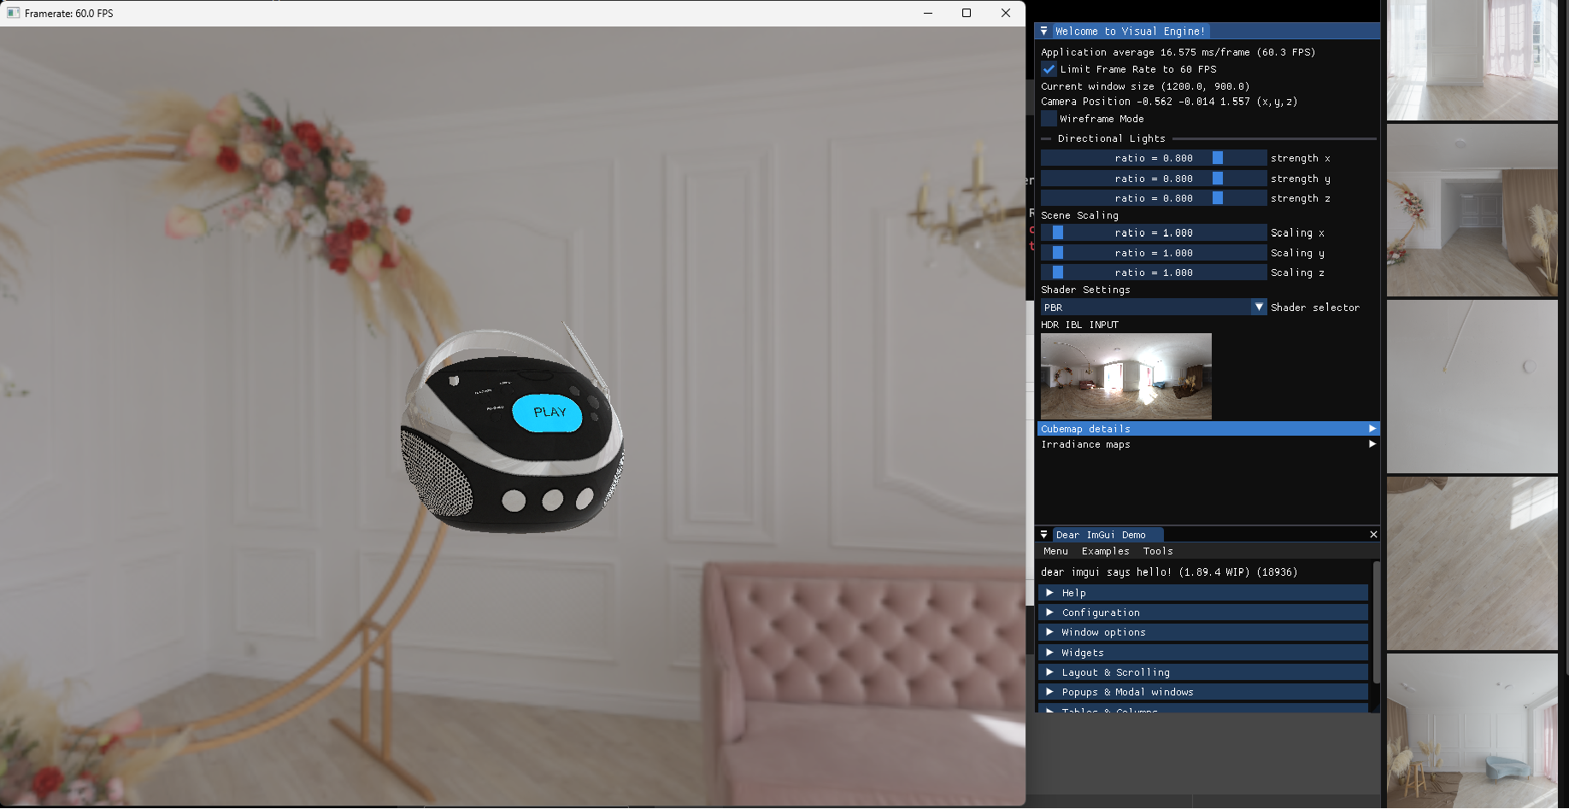
Task: Close the Dear ImGui Demo window
Action: coord(1373,535)
